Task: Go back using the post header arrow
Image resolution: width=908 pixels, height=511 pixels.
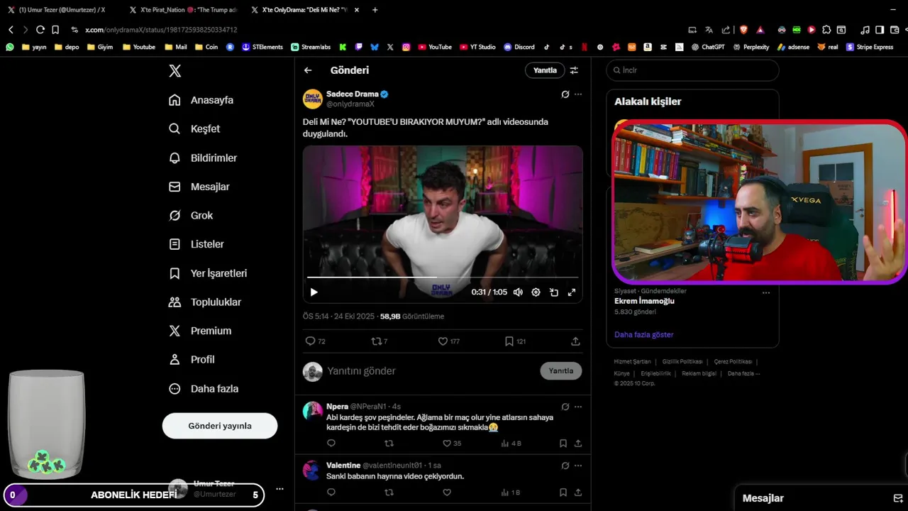Action: pos(308,70)
